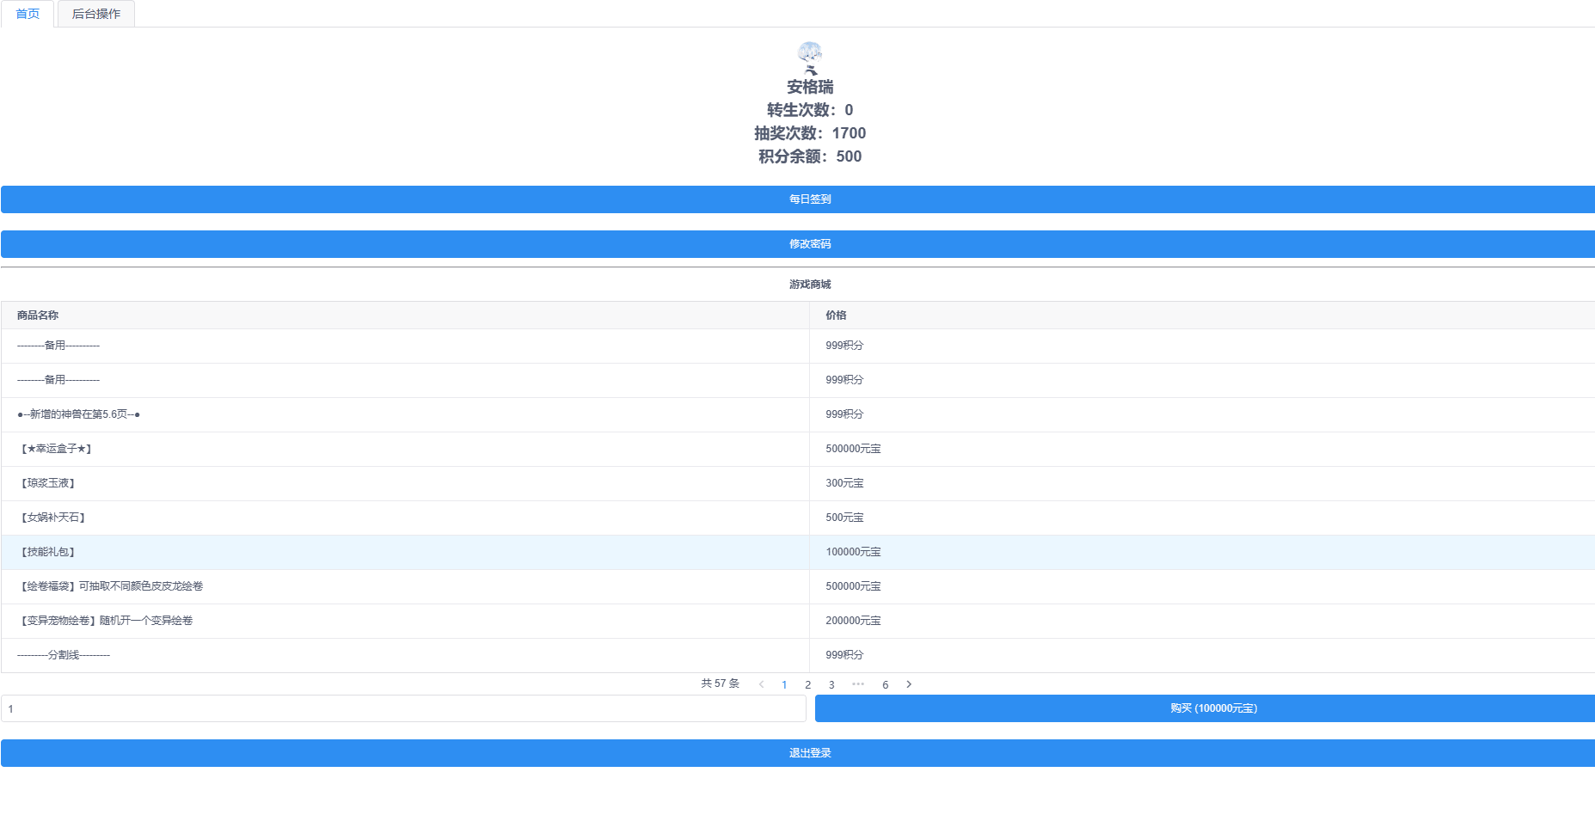This screenshot has height=815, width=1595.
Task: Switch to the 首页 tab
Action: point(28,14)
